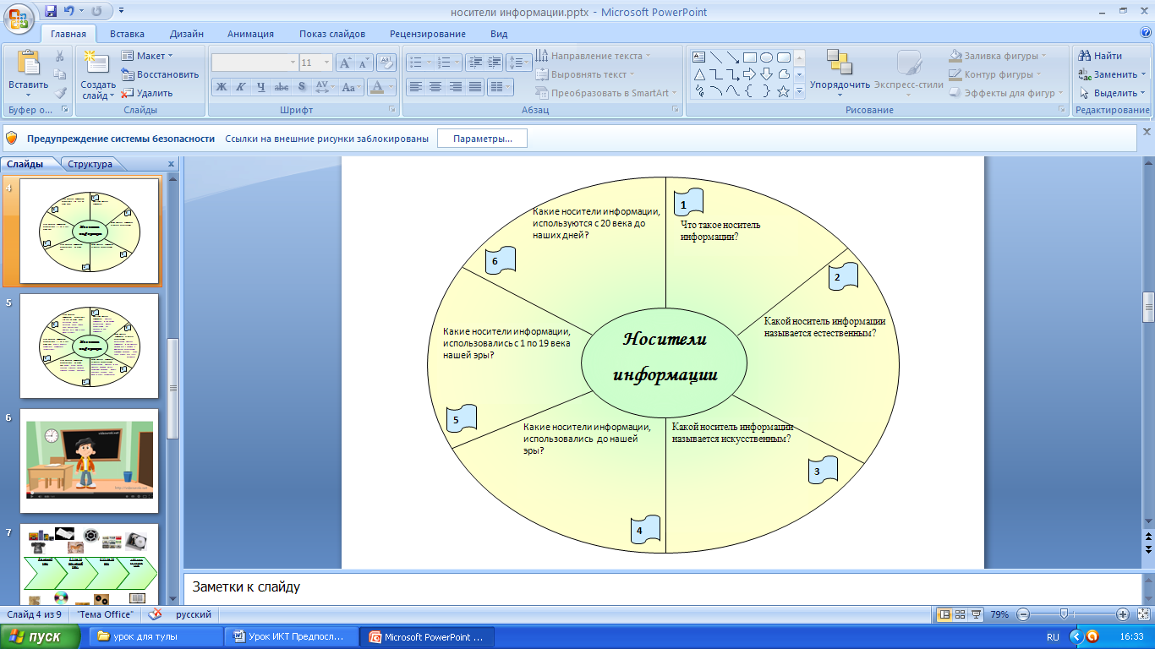Clear all formatting with the eraser icon
The image size is (1155, 649).
coord(386,63)
